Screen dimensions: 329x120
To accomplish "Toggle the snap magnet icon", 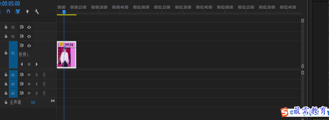I will click(x=8, y=12).
